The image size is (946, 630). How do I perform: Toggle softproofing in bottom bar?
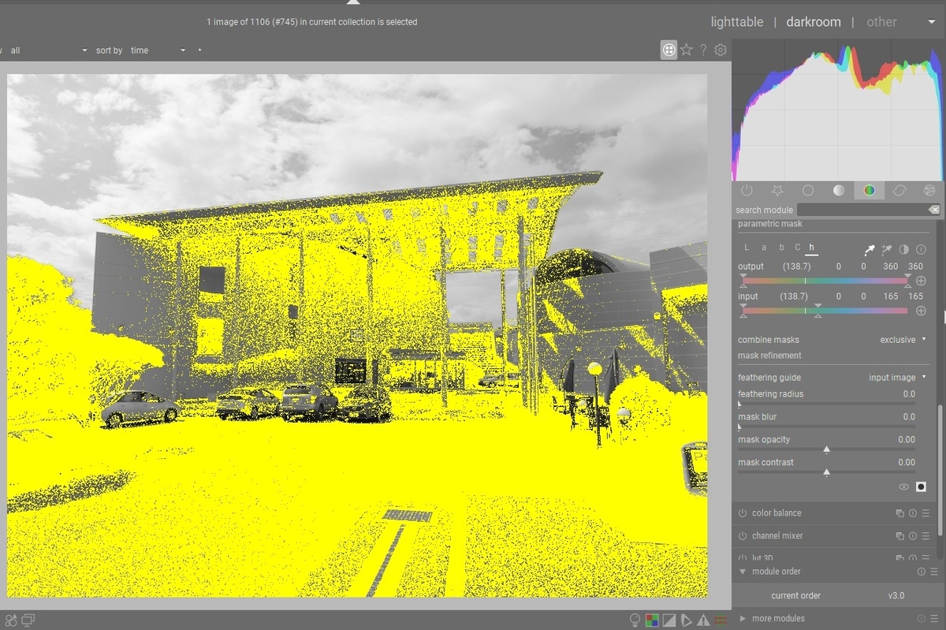coord(686,621)
